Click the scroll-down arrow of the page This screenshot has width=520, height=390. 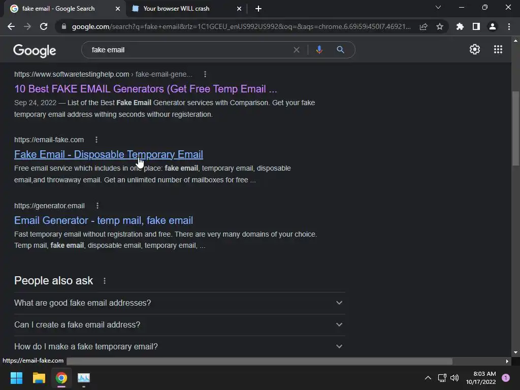[515, 352]
